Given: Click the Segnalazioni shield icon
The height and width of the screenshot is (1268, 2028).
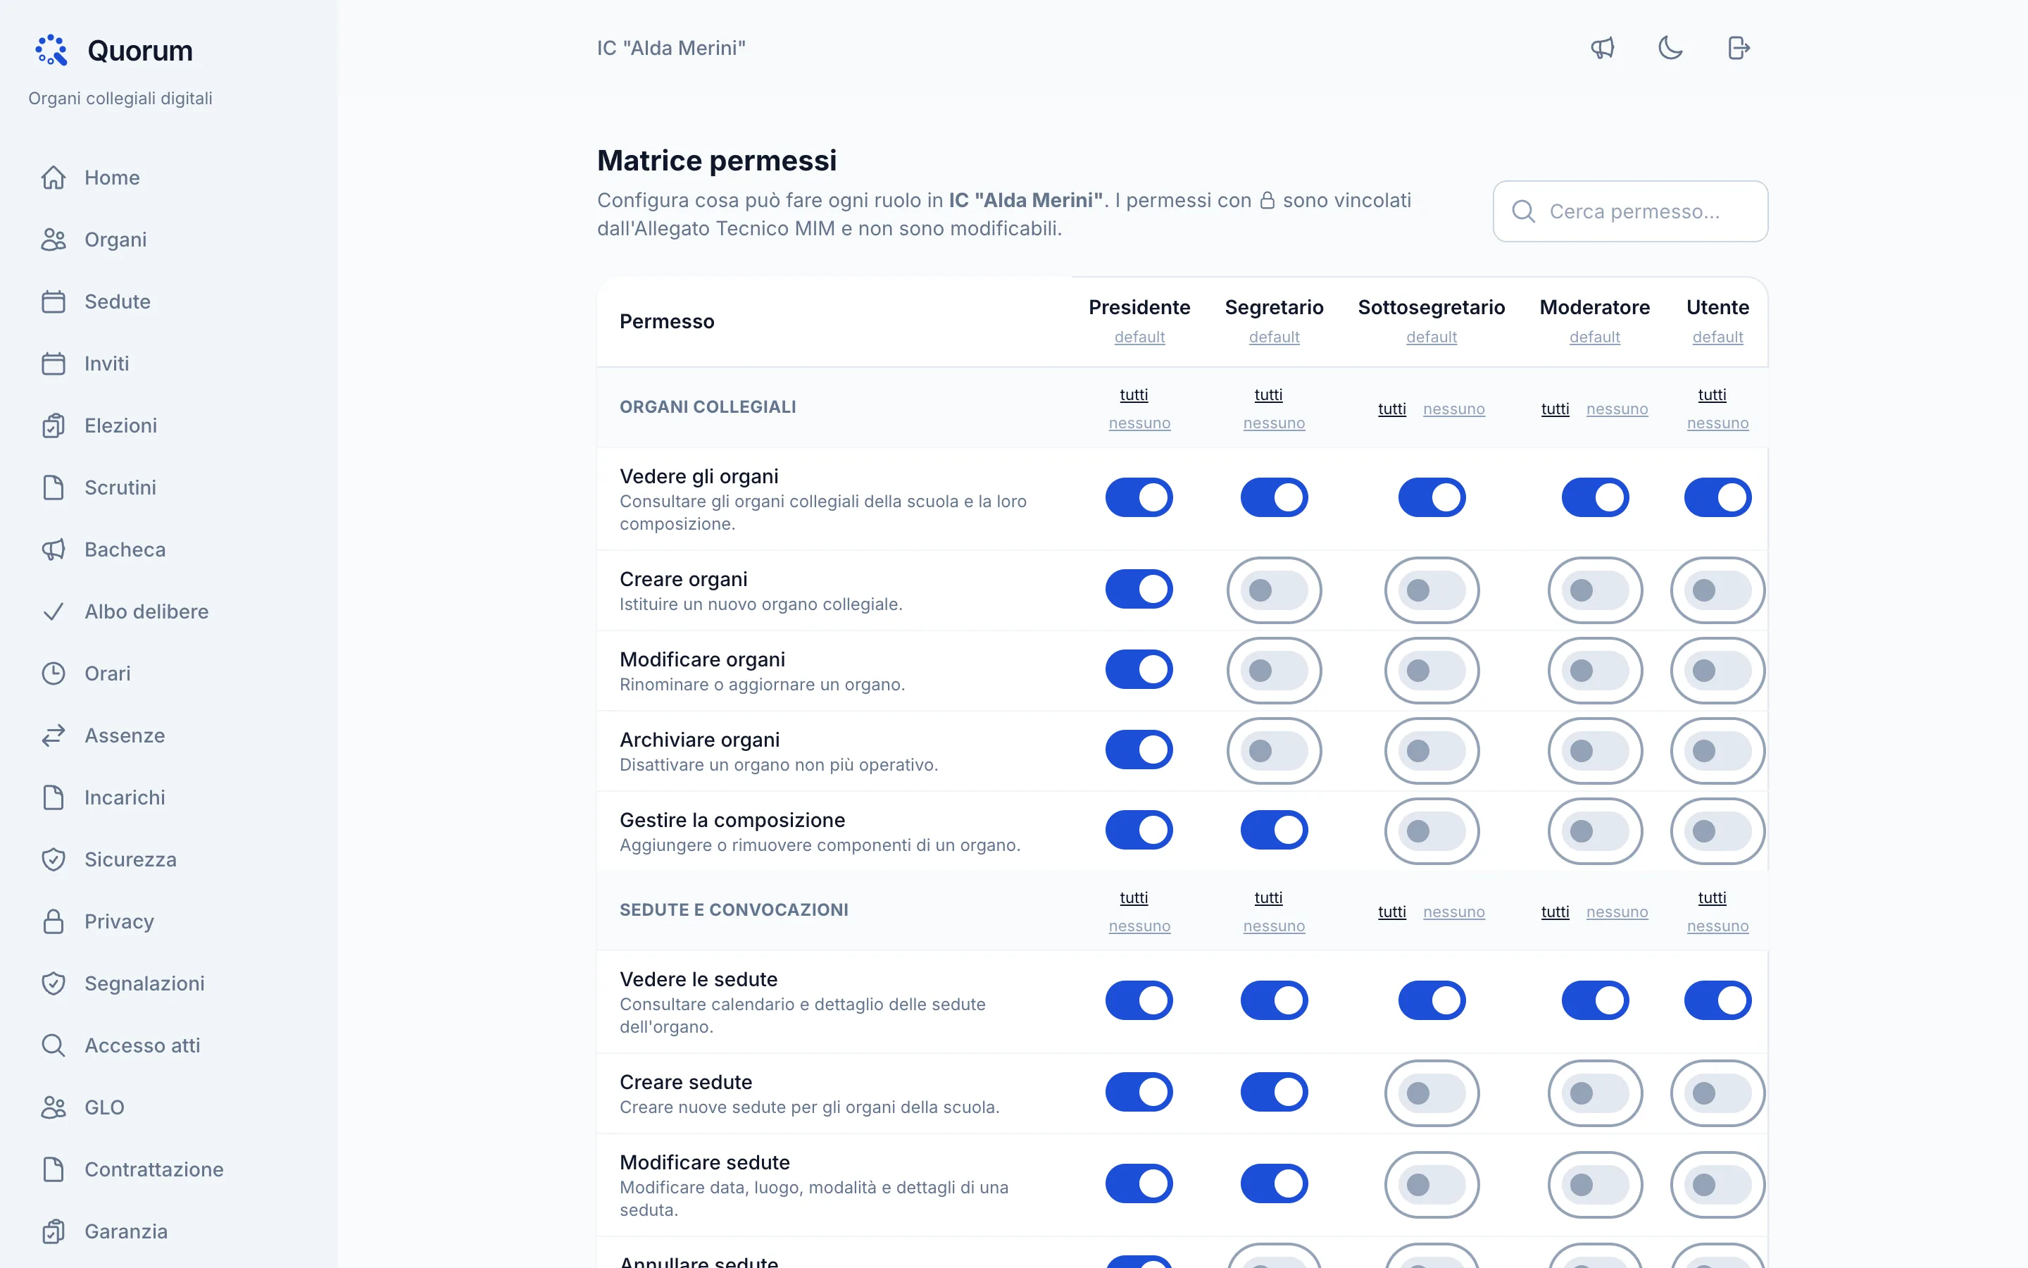Looking at the screenshot, I should 54,983.
